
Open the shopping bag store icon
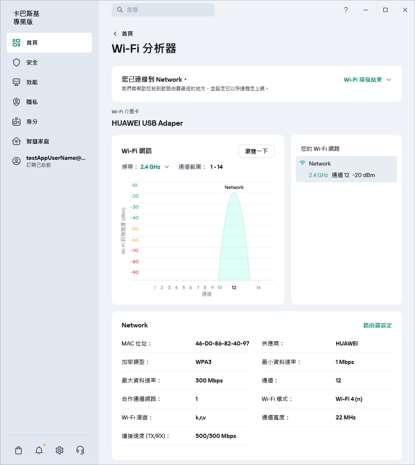(18, 450)
